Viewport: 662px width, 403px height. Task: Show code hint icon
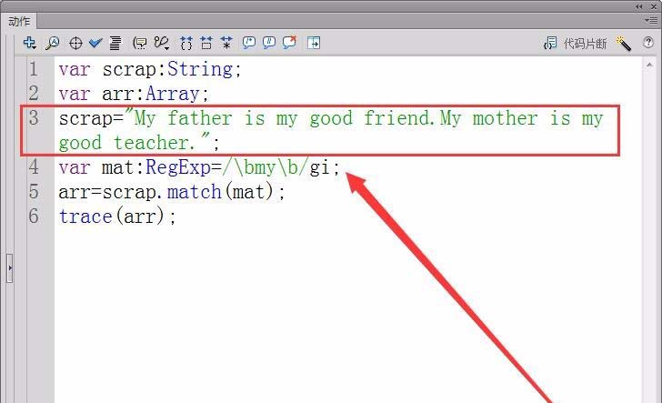coord(140,43)
